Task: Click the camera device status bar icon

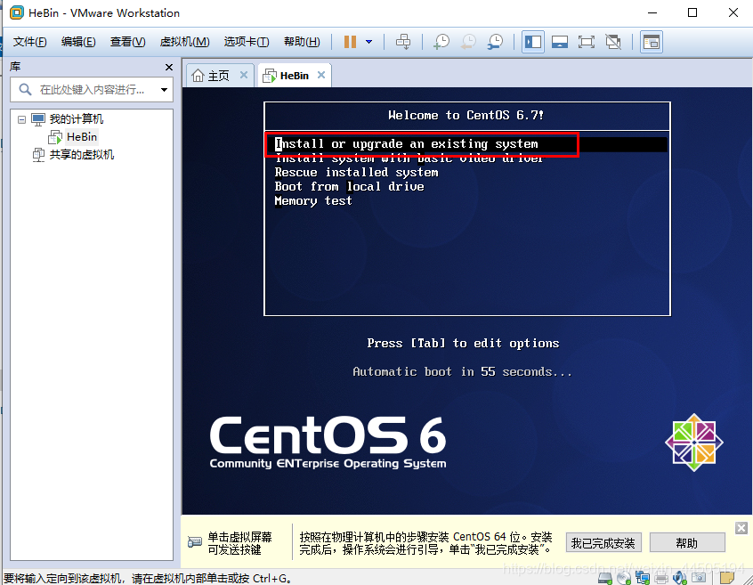Action: [x=699, y=578]
